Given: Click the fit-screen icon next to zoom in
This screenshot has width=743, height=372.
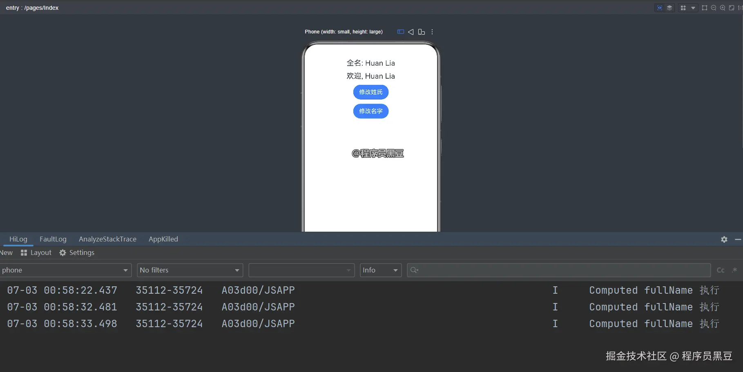Looking at the screenshot, I should click(732, 8).
